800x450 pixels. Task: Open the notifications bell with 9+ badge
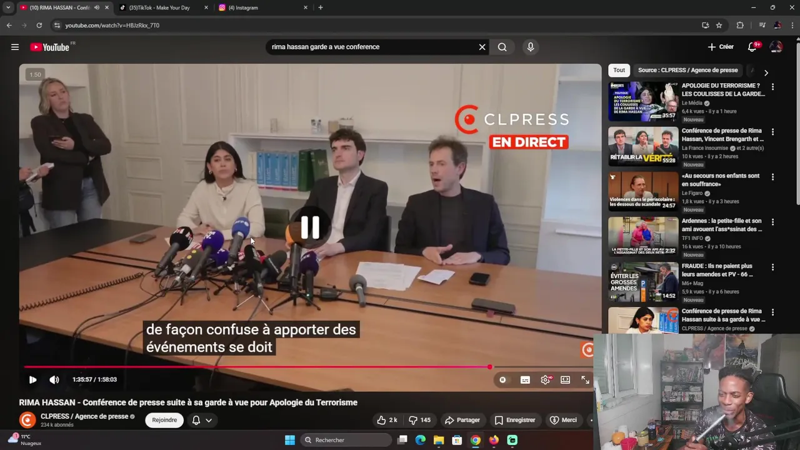click(752, 47)
